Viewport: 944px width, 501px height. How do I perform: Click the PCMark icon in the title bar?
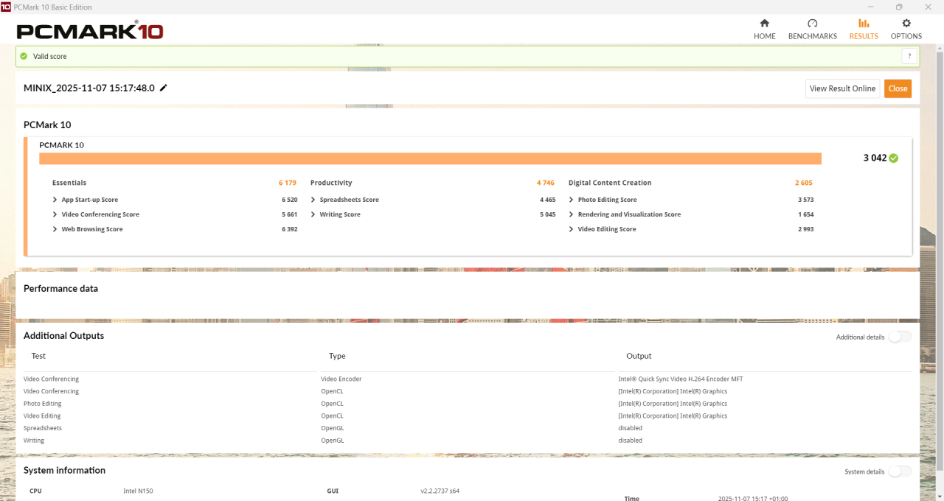coord(7,7)
